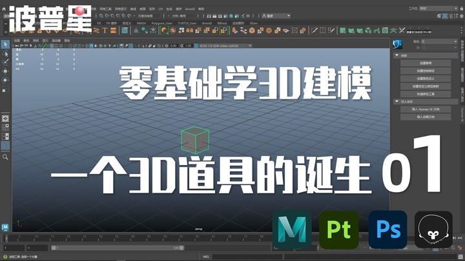Viewport: 465px width, 261px height.
Task: Activate the Rotate tool in the toolbox
Action: (5, 80)
